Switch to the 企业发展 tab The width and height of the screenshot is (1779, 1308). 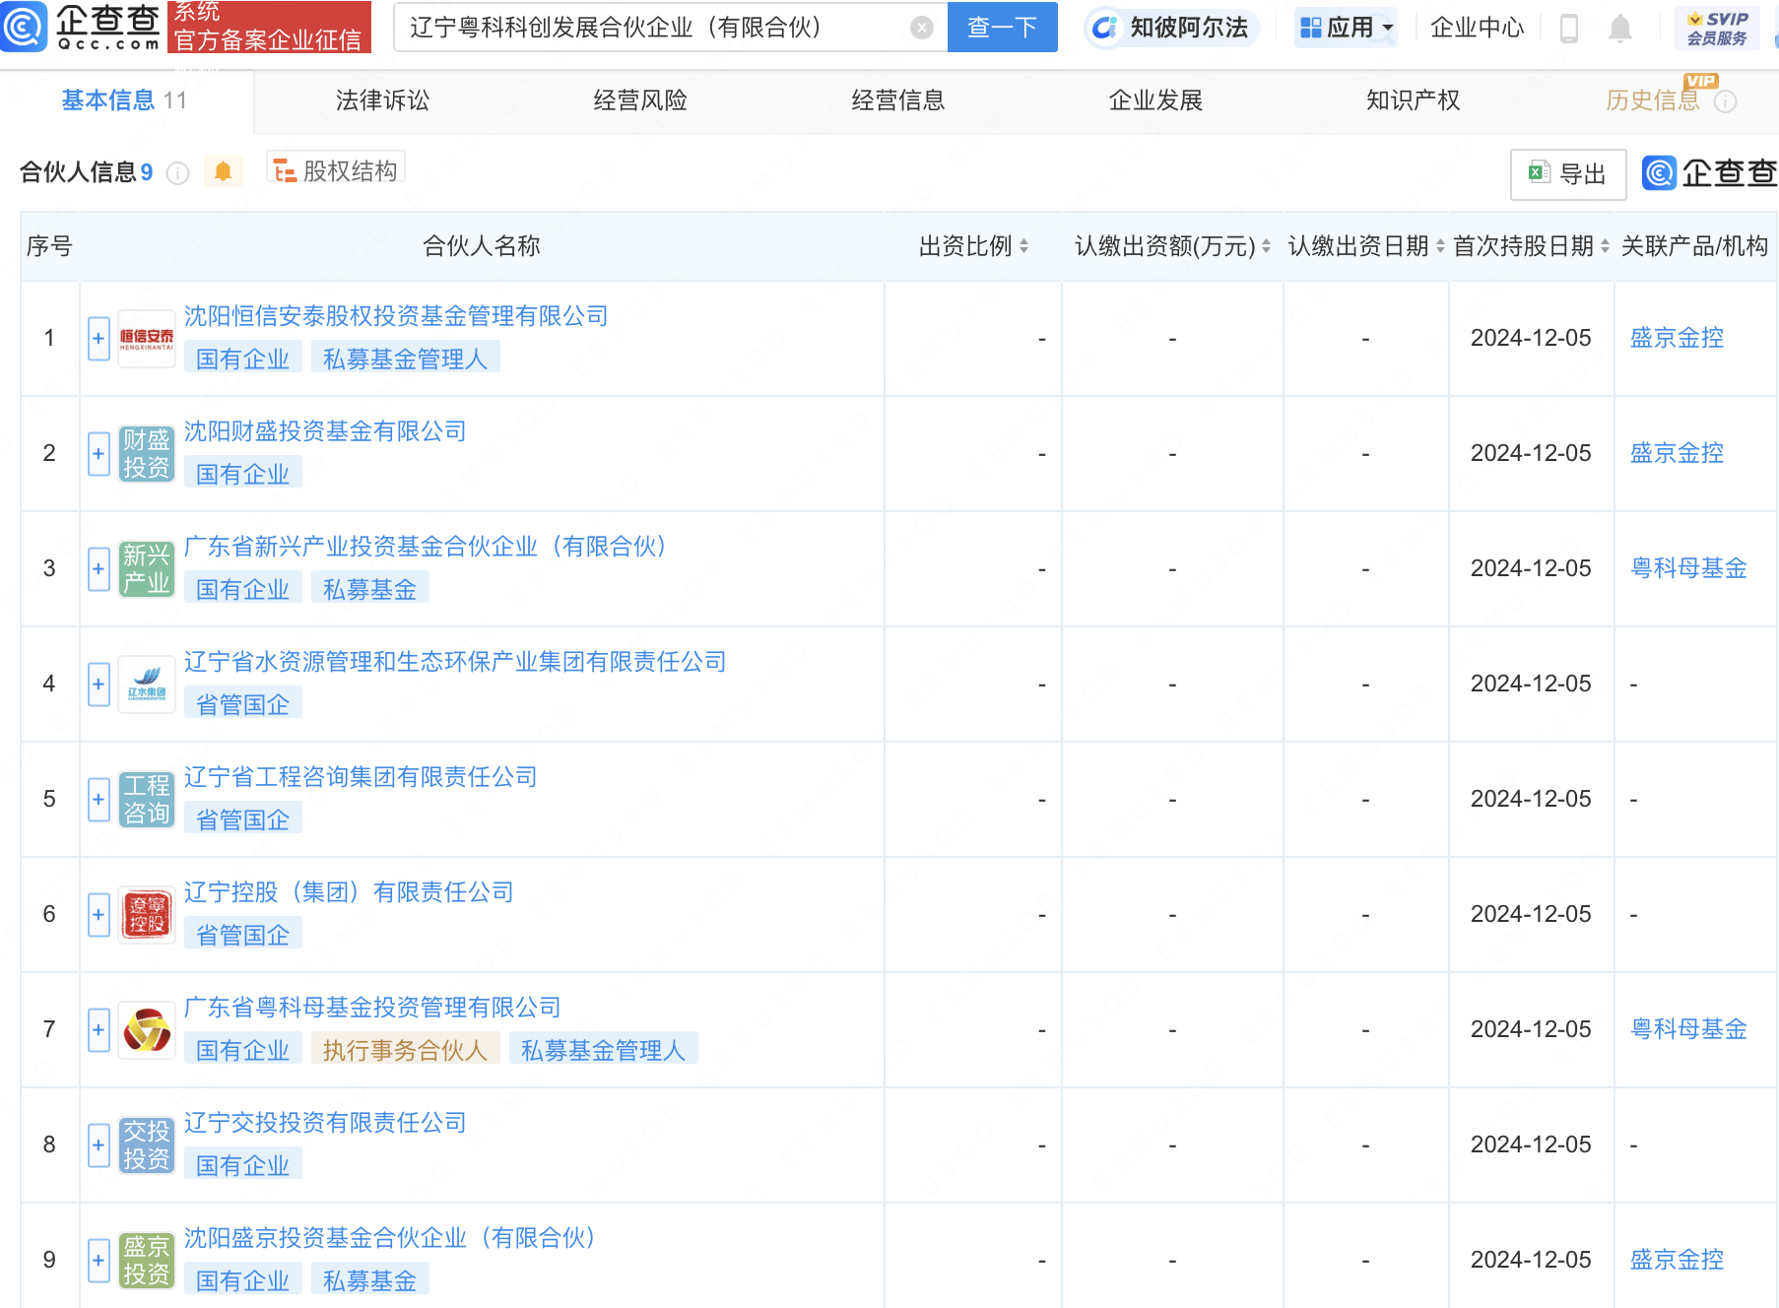pos(1155,100)
